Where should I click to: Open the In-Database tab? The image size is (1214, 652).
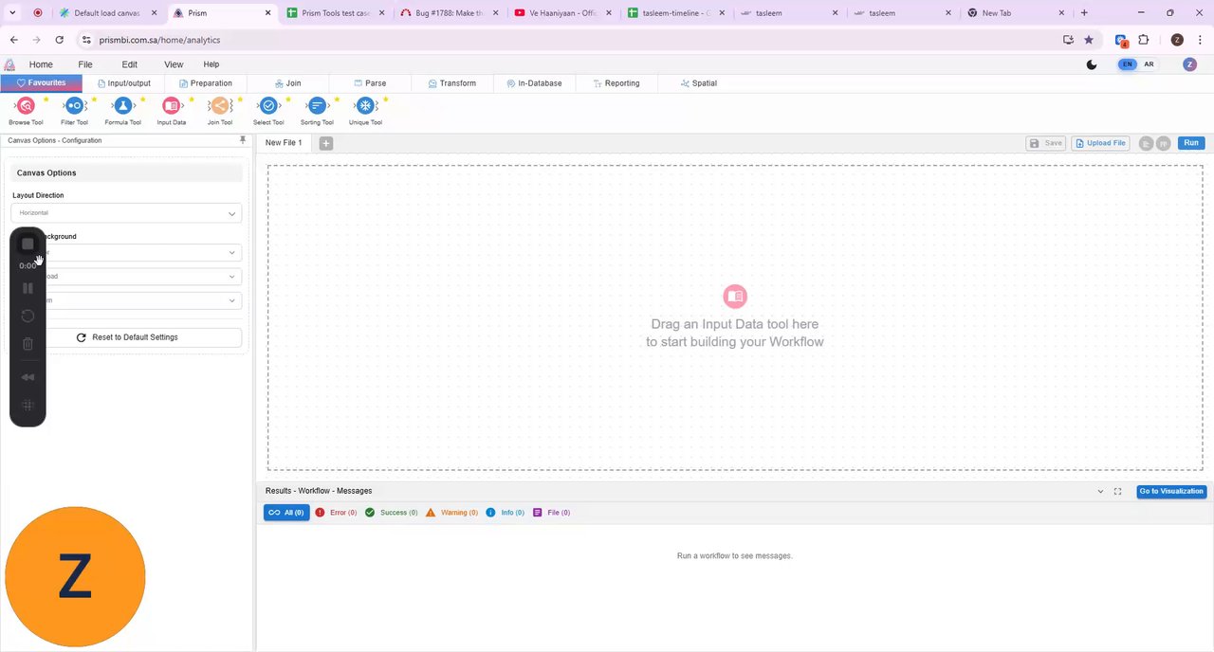[534, 83]
